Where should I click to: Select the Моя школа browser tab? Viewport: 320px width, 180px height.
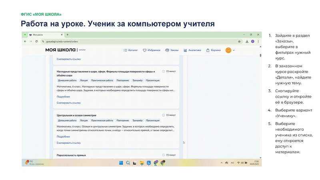coord(46,35)
